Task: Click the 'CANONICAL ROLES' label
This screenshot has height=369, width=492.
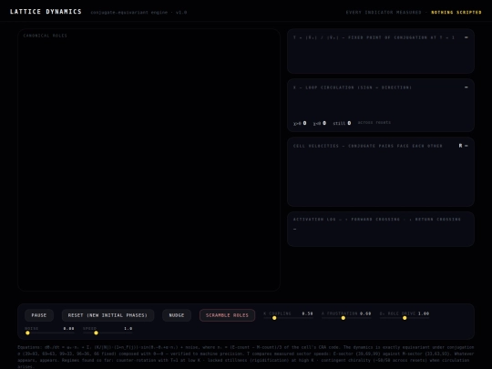Action: pos(46,36)
